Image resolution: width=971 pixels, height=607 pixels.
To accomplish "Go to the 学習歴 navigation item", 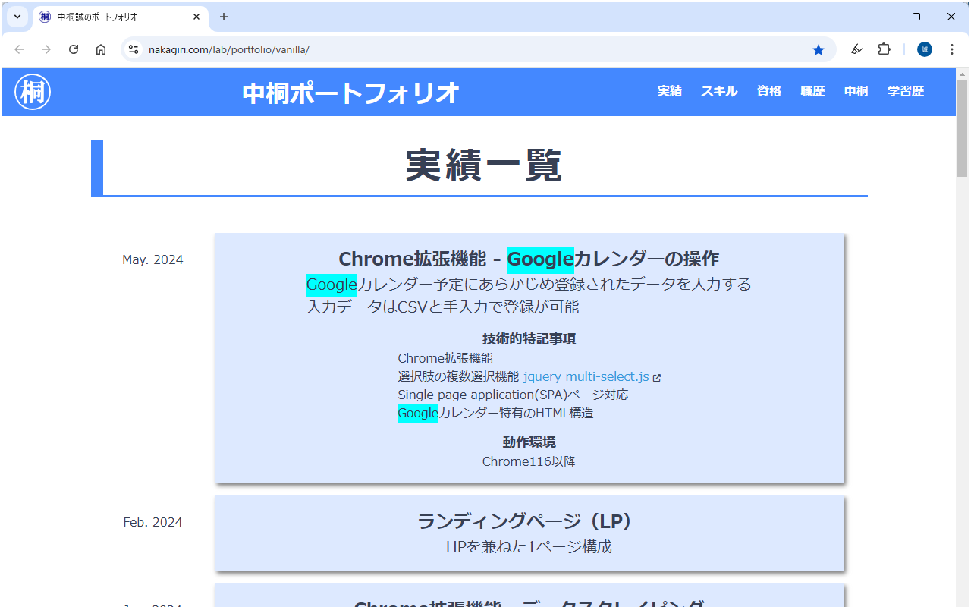I will [x=906, y=91].
